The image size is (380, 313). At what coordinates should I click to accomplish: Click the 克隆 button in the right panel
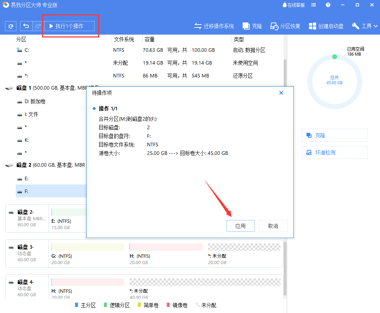pyautogui.click(x=334, y=135)
